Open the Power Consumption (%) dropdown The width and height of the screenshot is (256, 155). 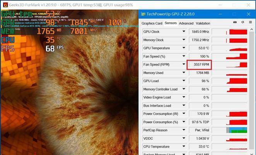click(x=184, y=122)
